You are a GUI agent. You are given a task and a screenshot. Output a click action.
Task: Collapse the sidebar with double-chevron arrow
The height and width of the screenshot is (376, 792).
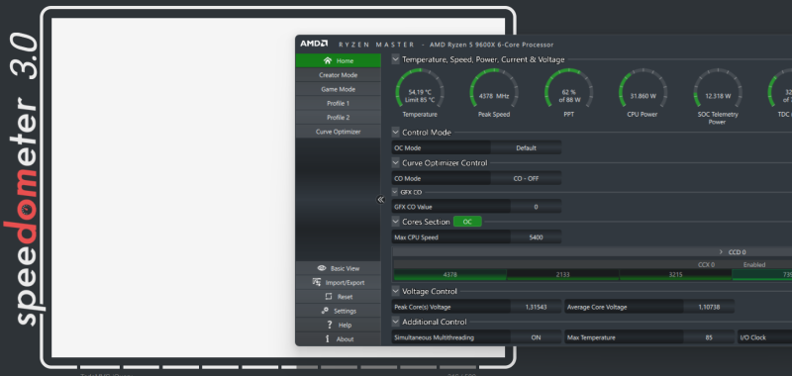(380, 199)
